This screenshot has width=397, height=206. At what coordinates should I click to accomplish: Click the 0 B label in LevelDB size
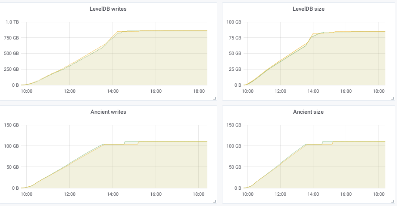238,85
